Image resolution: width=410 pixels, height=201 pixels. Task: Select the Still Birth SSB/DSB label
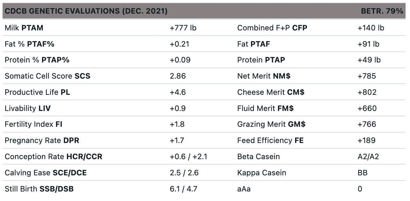pos(39,189)
